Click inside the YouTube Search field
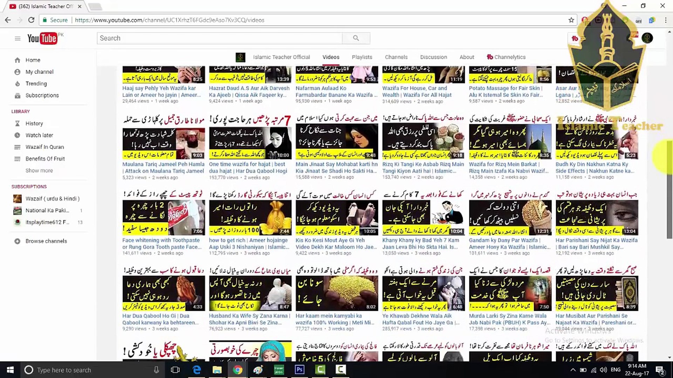This screenshot has height=378, width=673. pos(219,38)
